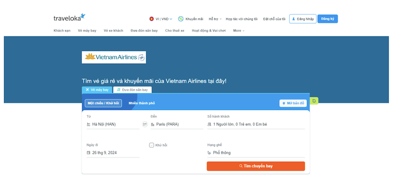Image resolution: width=396 pixels, height=186 pixels.
Task: Open Đưa đón sân bay in top navigation
Action: point(144,31)
